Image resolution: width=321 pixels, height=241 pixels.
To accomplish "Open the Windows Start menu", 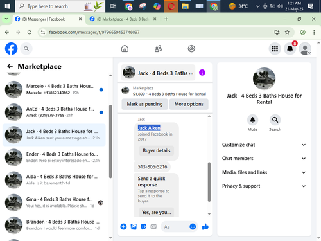I will click(8, 6).
